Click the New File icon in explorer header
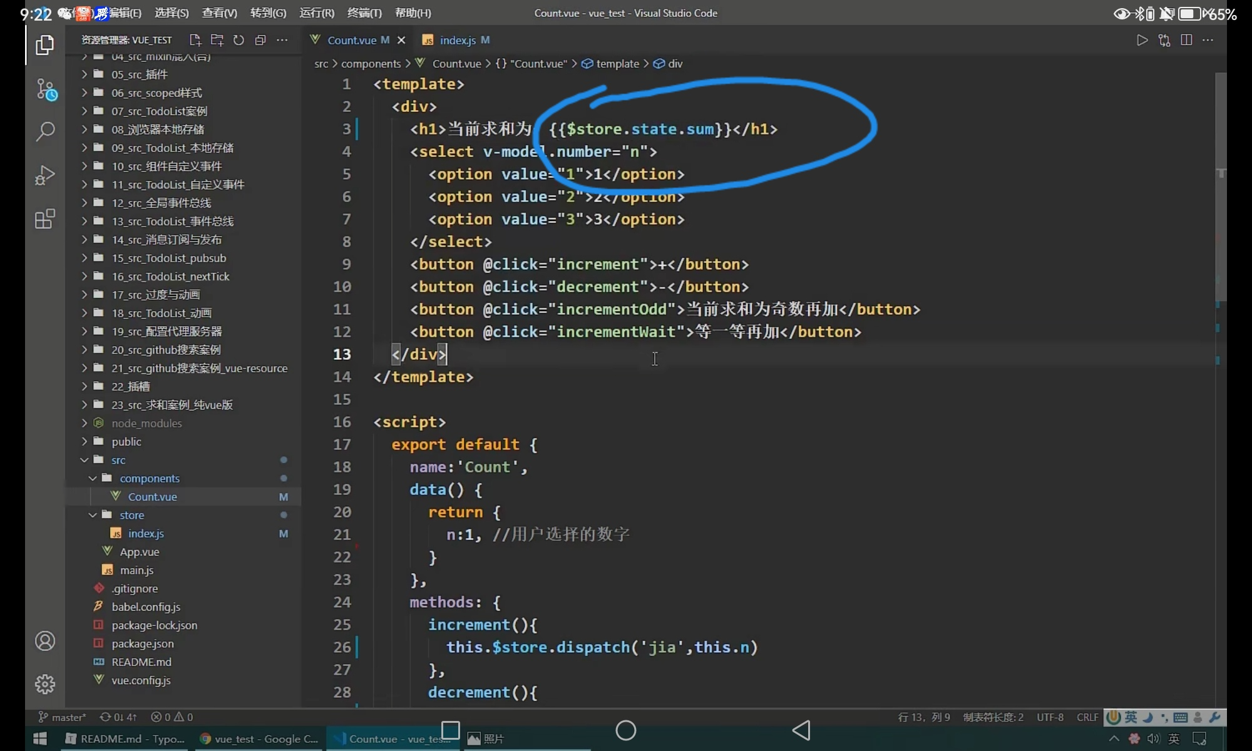 (x=195, y=40)
